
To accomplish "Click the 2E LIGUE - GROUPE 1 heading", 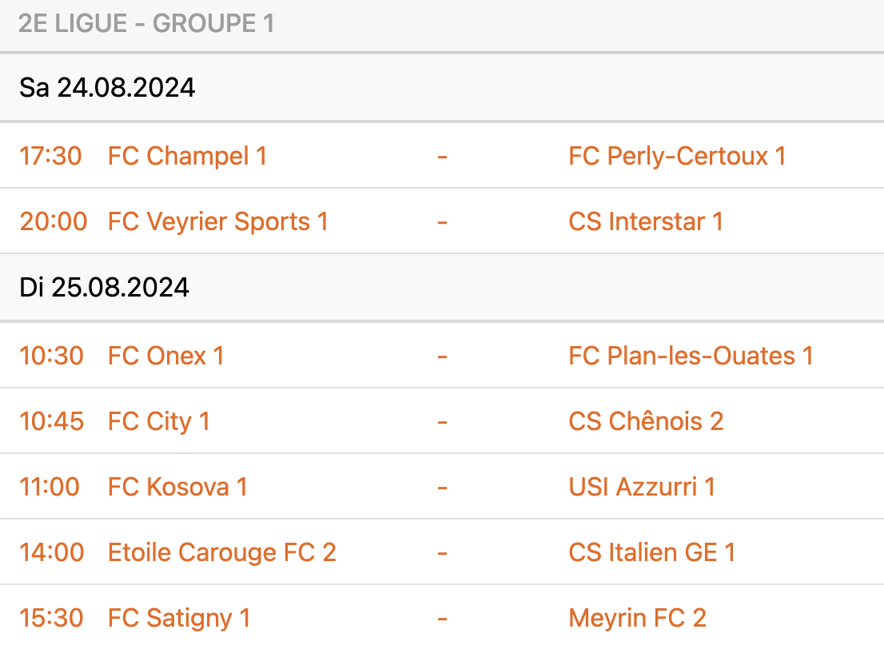I will [x=146, y=24].
